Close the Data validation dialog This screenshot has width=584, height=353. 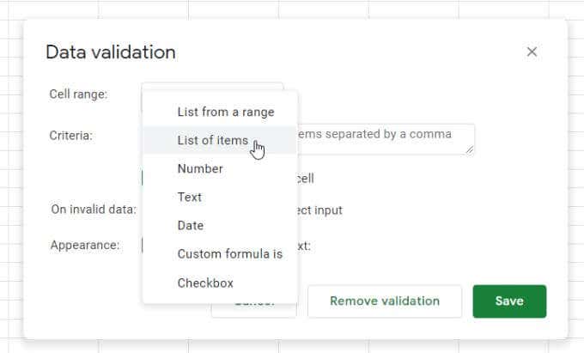(532, 52)
